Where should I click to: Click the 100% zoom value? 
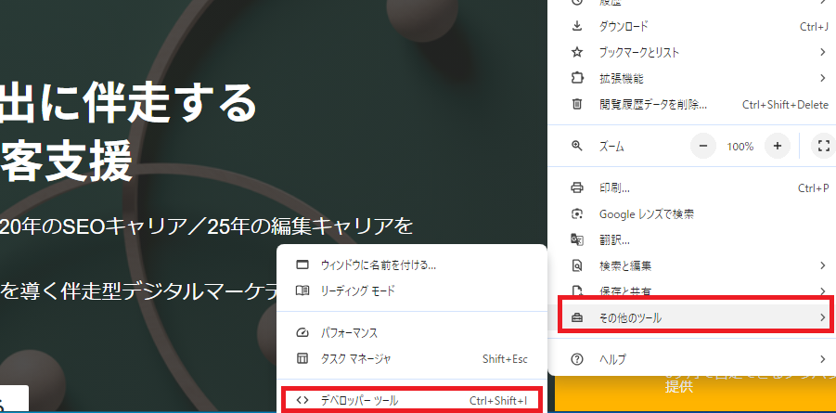(740, 147)
